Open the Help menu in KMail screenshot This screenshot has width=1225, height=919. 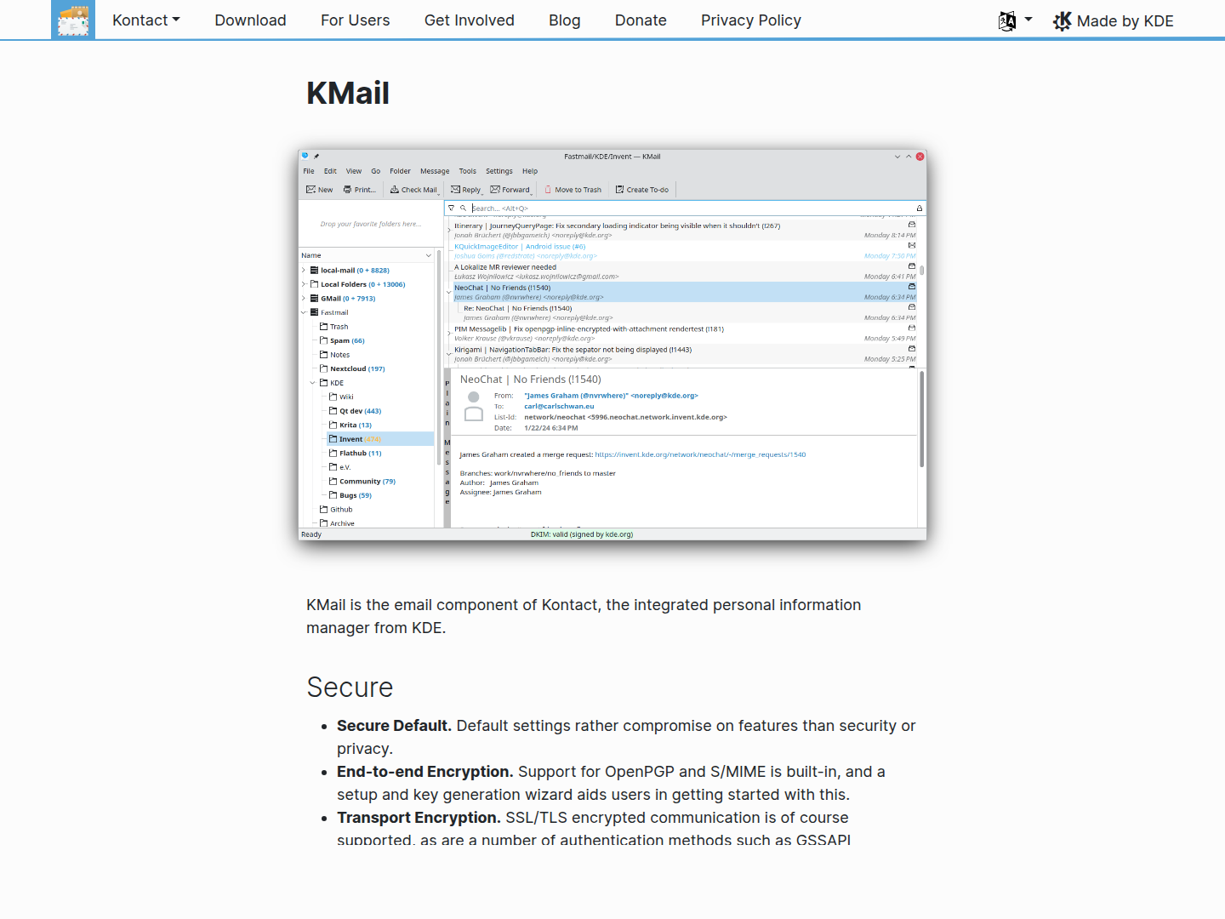point(530,171)
